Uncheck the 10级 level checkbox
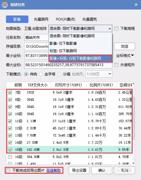The height and width of the screenshot is (180, 141). (x=10, y=114)
